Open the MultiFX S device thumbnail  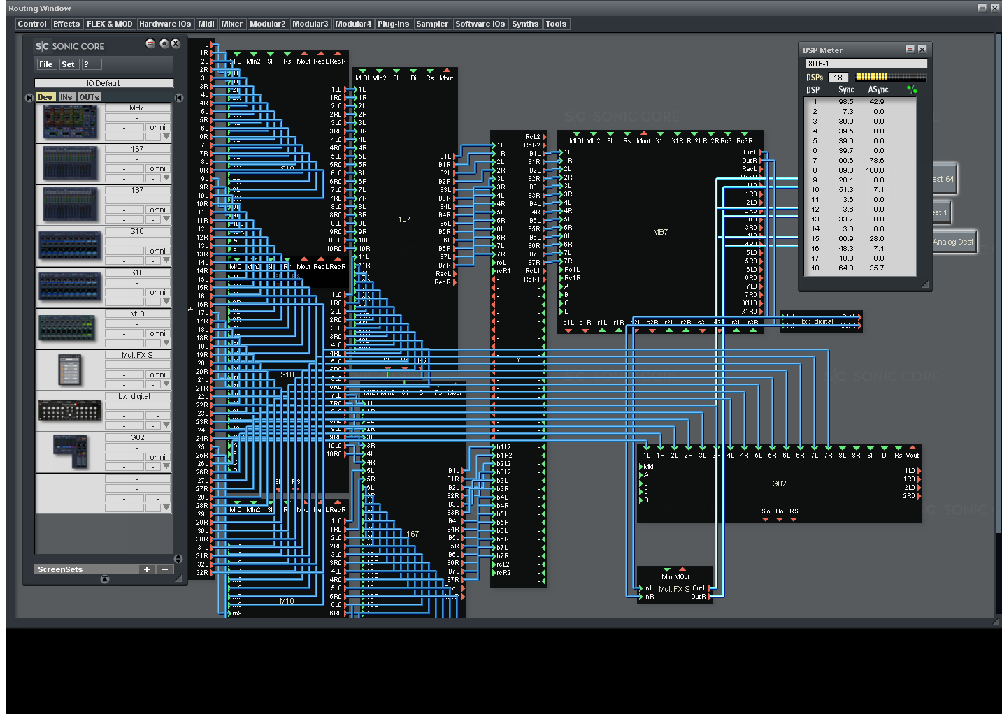tap(70, 370)
